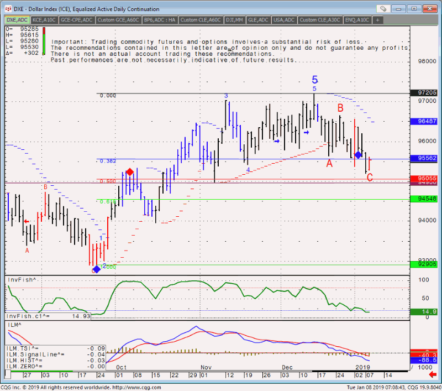Image resolution: width=442 pixels, height=391 pixels.
Task: Click the CQG application icon in title bar
Action: click(x=7, y=9)
